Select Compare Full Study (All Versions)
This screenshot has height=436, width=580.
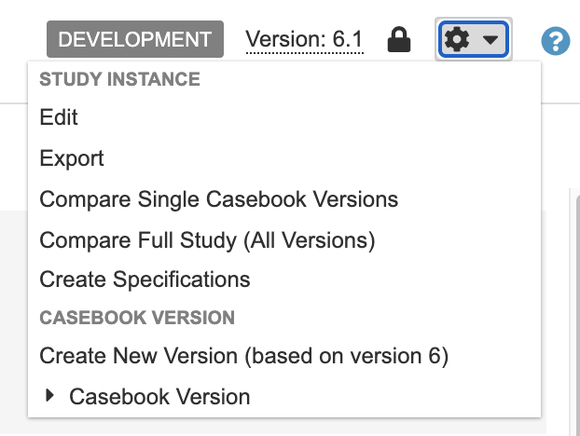pos(207,240)
